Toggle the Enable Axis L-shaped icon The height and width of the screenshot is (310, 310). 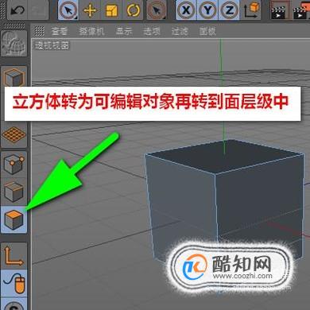coord(14,256)
